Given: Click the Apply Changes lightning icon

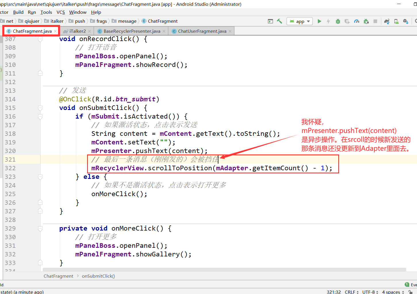Looking at the screenshot, I should click(x=328, y=21).
